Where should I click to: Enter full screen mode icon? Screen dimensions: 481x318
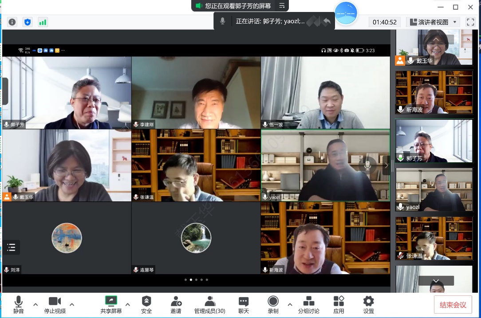point(470,22)
